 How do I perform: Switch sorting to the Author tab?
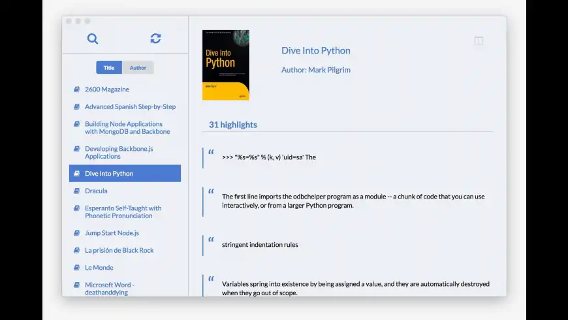(138, 67)
